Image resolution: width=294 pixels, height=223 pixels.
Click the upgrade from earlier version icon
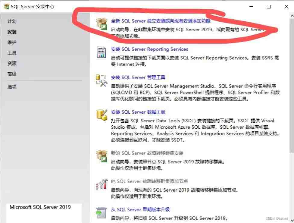point(101,212)
